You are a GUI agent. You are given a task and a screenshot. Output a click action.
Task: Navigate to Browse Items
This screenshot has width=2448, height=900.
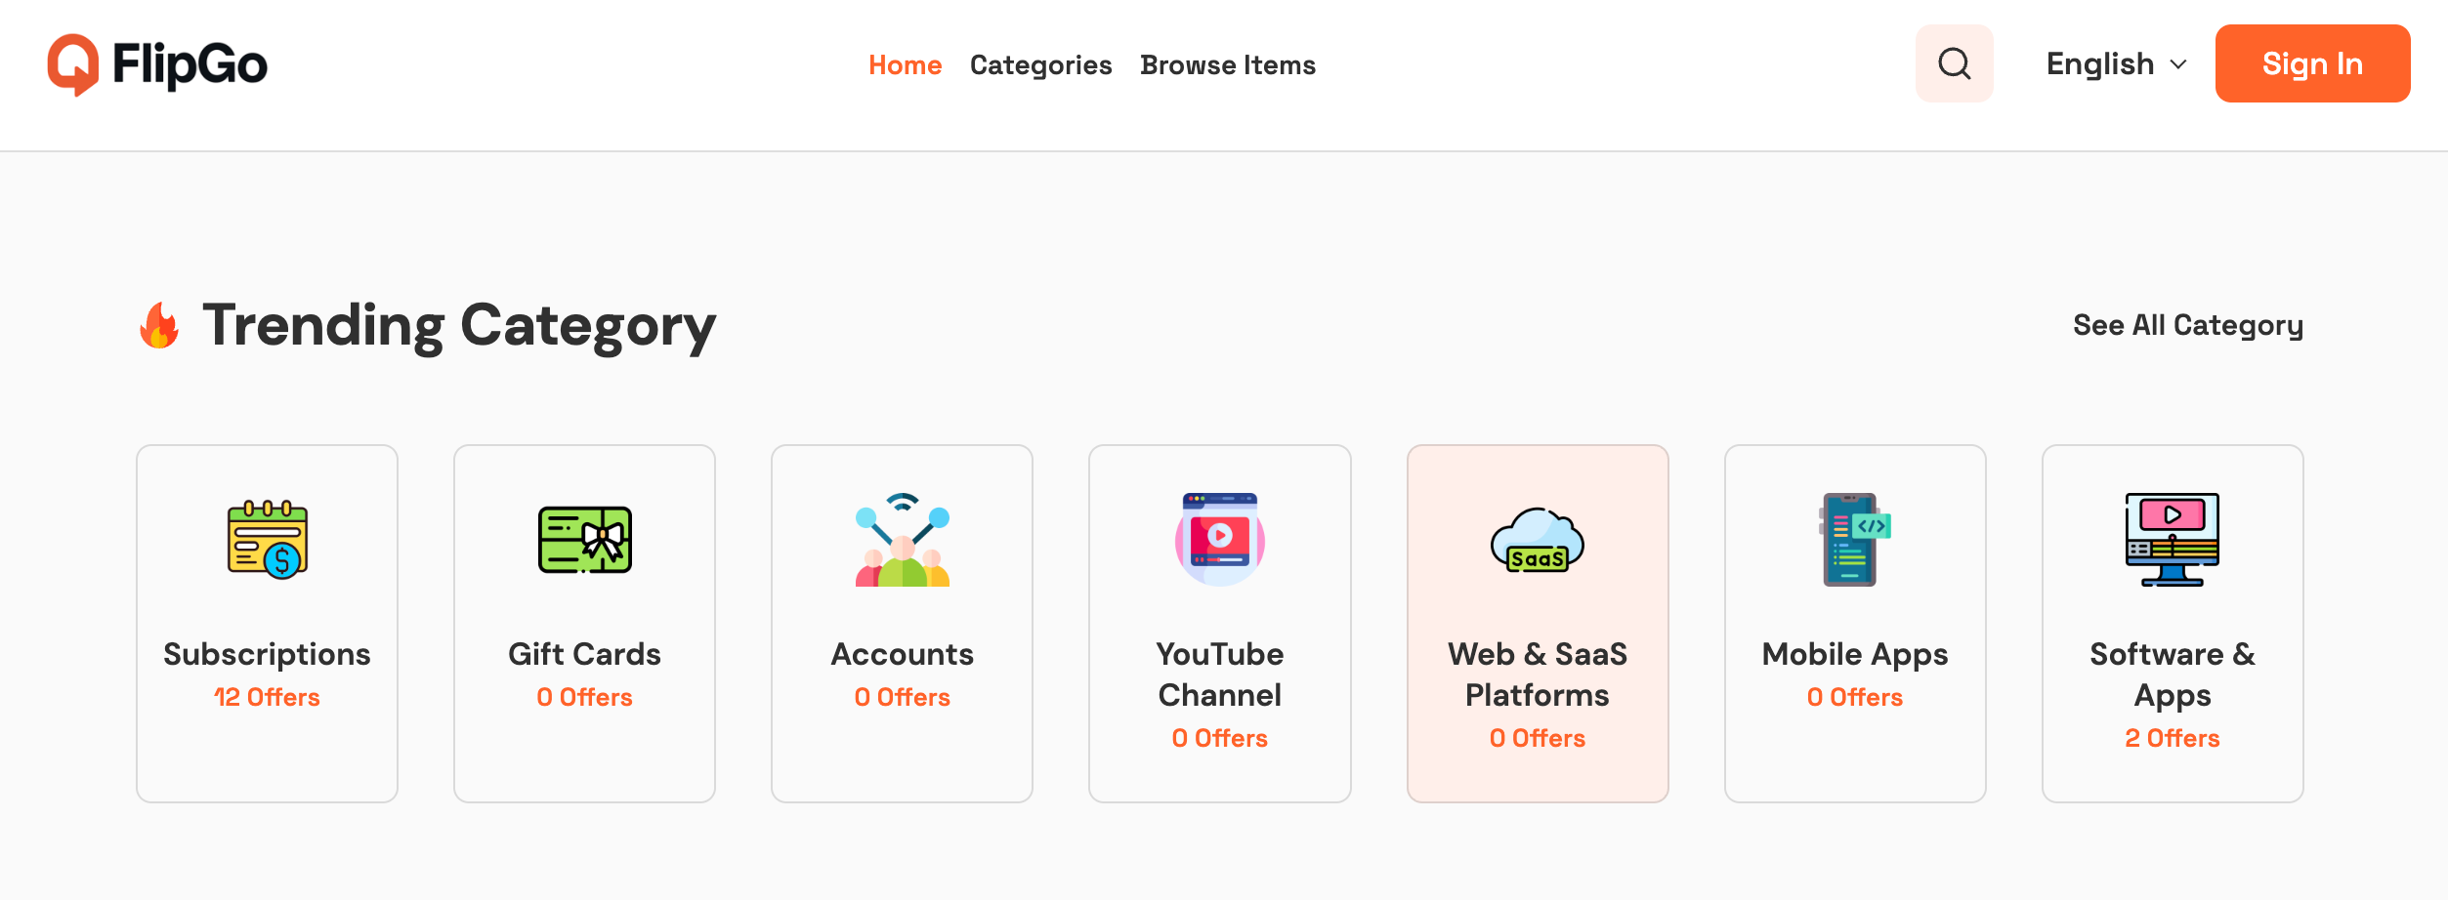point(1227,65)
